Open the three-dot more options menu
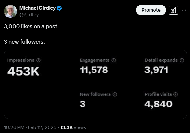190x133 pixels. pyautogui.click(x=184, y=10)
